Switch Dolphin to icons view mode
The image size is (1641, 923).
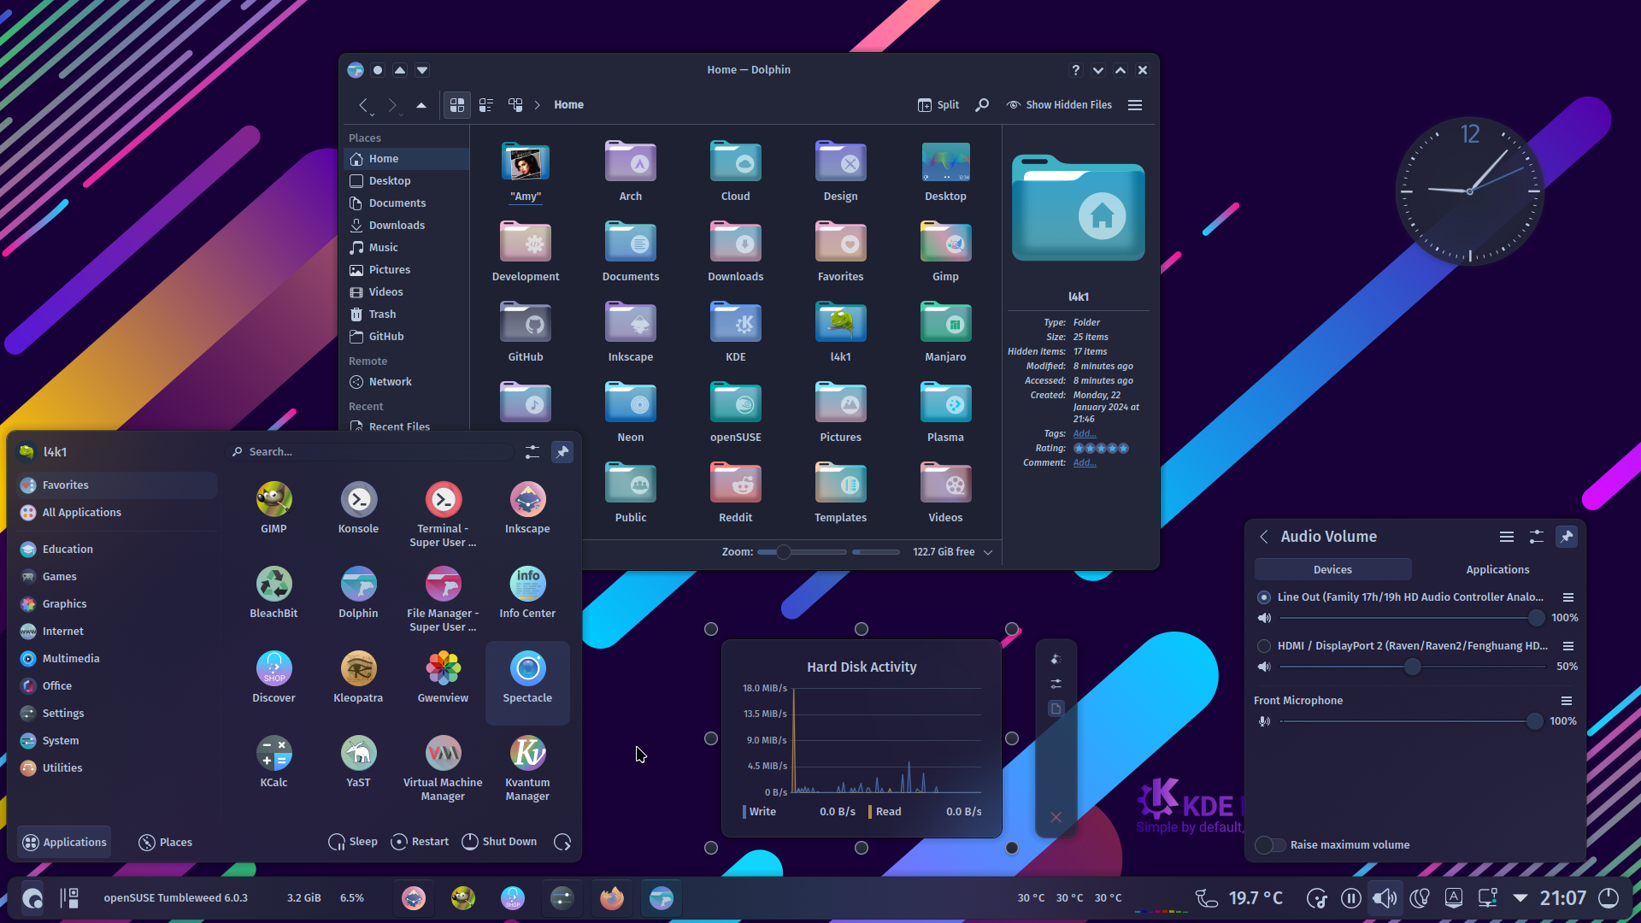(457, 104)
